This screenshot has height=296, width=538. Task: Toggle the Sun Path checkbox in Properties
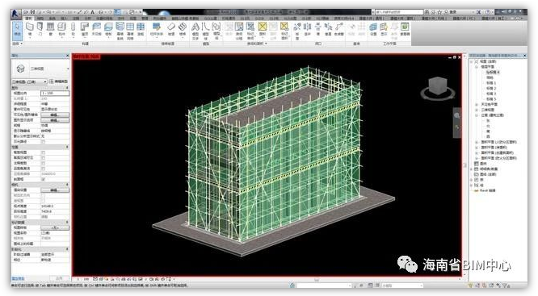click(43, 141)
